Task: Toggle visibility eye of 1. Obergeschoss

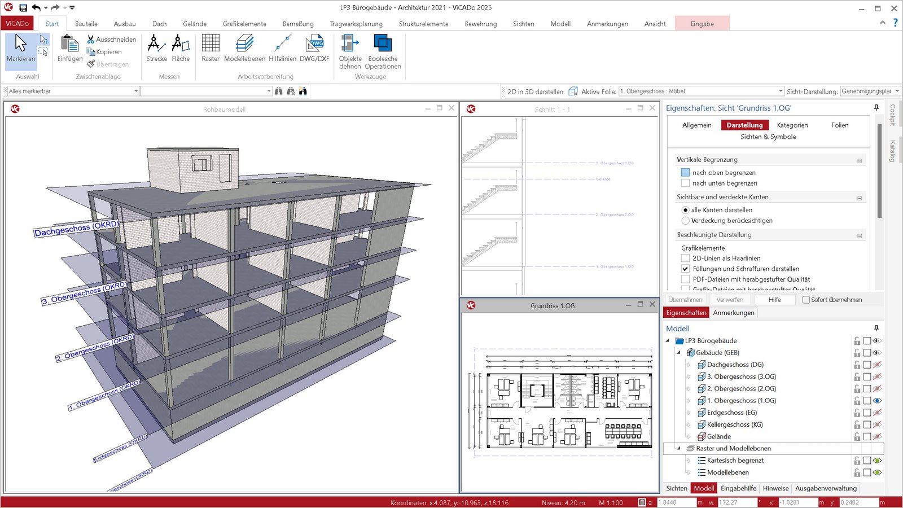Action: click(x=877, y=401)
